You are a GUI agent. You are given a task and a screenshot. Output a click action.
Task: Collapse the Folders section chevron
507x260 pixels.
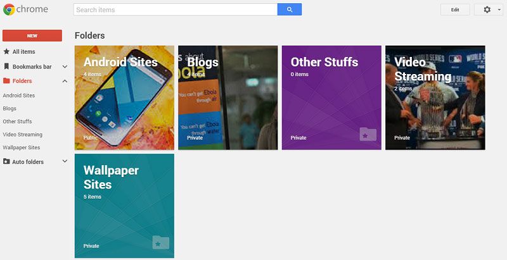tap(65, 81)
